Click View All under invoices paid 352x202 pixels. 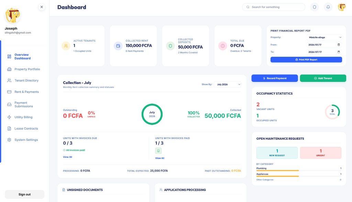(159, 158)
